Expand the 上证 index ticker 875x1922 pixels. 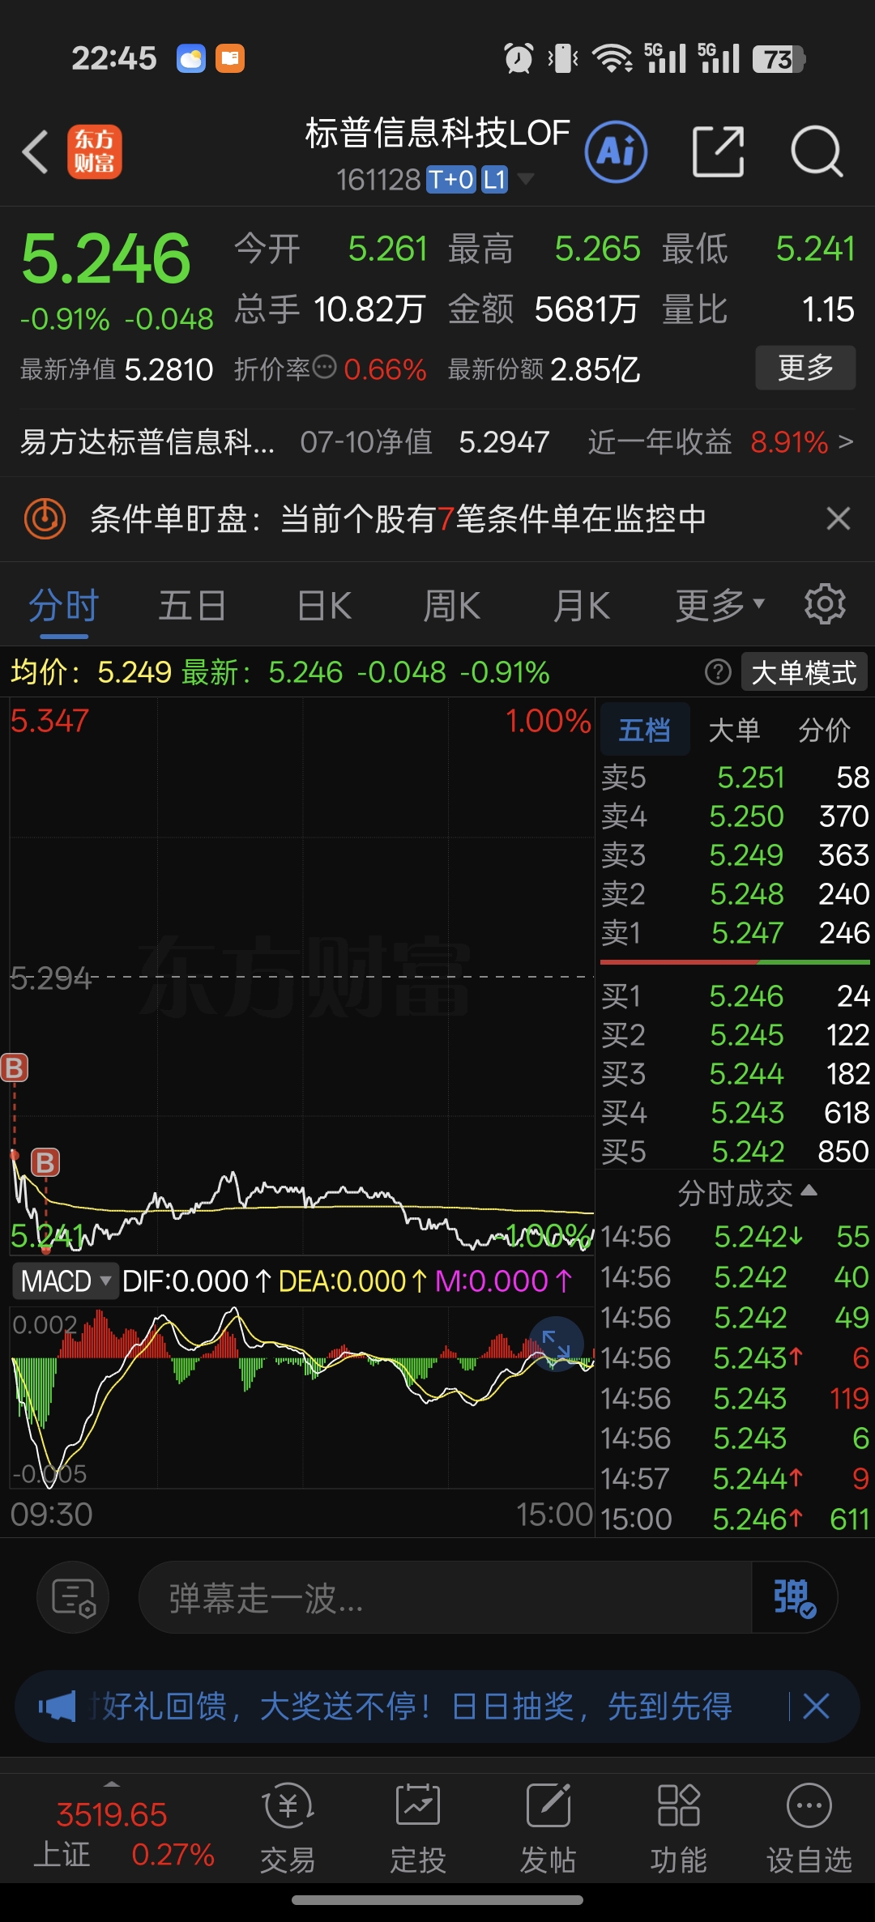tap(112, 1829)
